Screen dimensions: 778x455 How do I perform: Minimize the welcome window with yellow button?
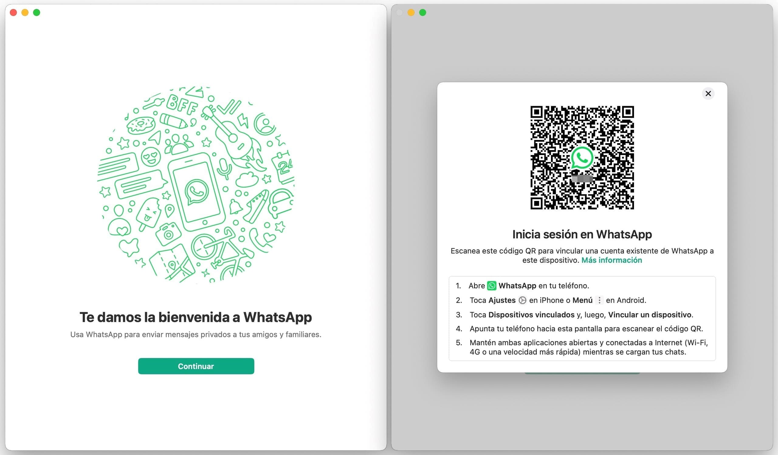point(25,12)
